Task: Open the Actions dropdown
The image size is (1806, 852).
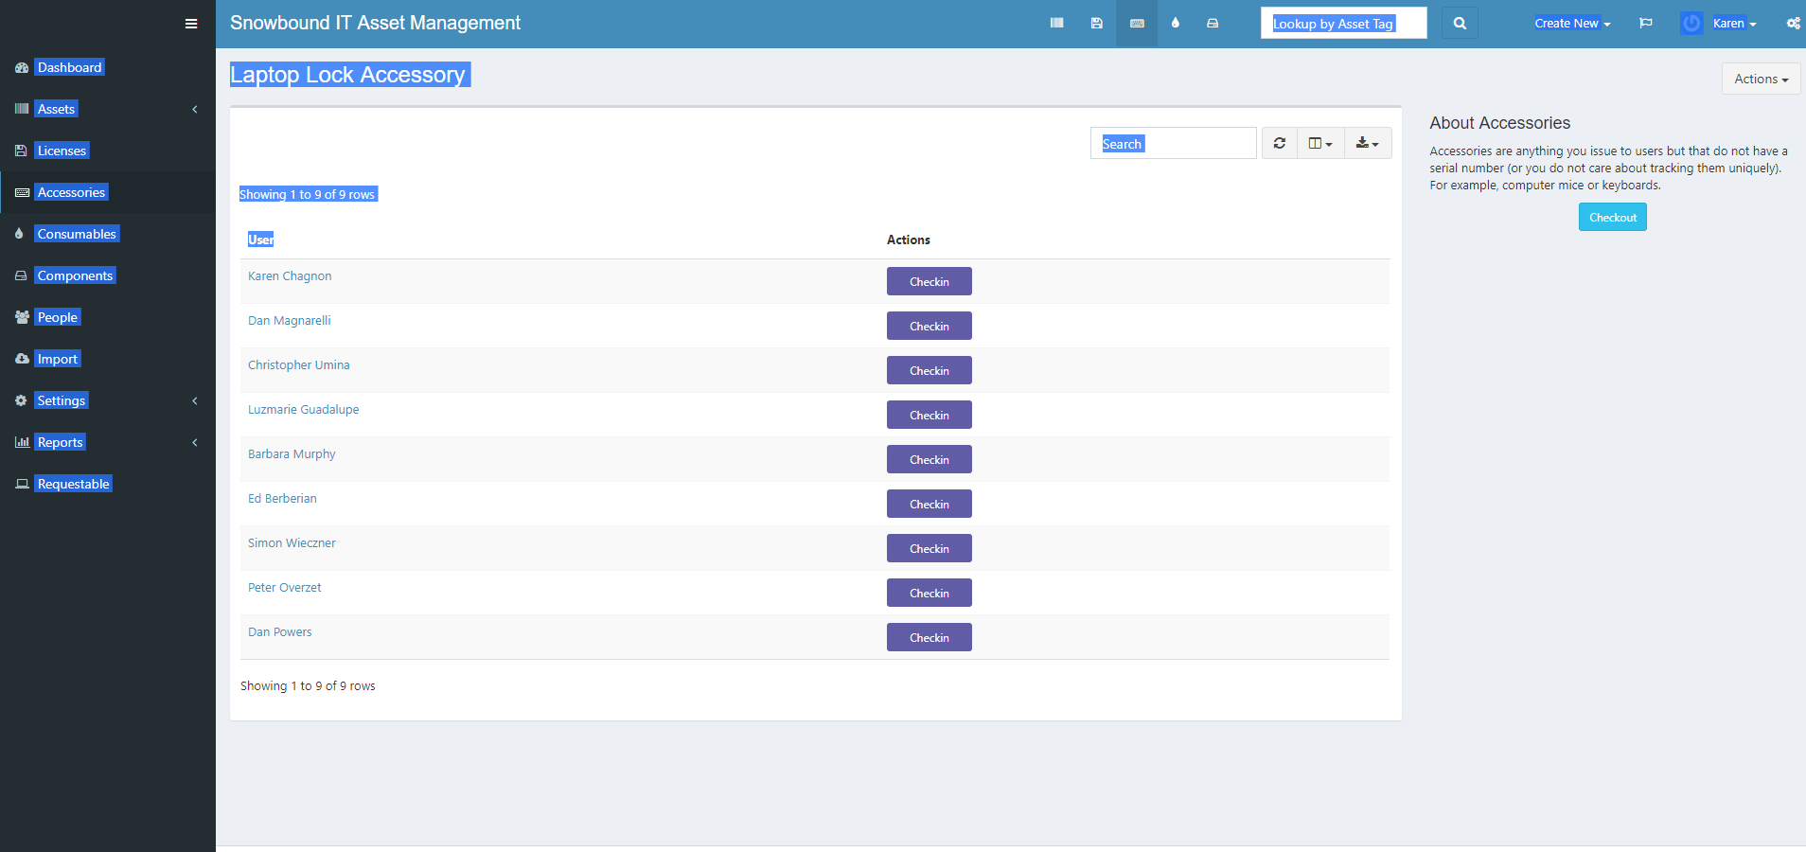Action: 1760,79
